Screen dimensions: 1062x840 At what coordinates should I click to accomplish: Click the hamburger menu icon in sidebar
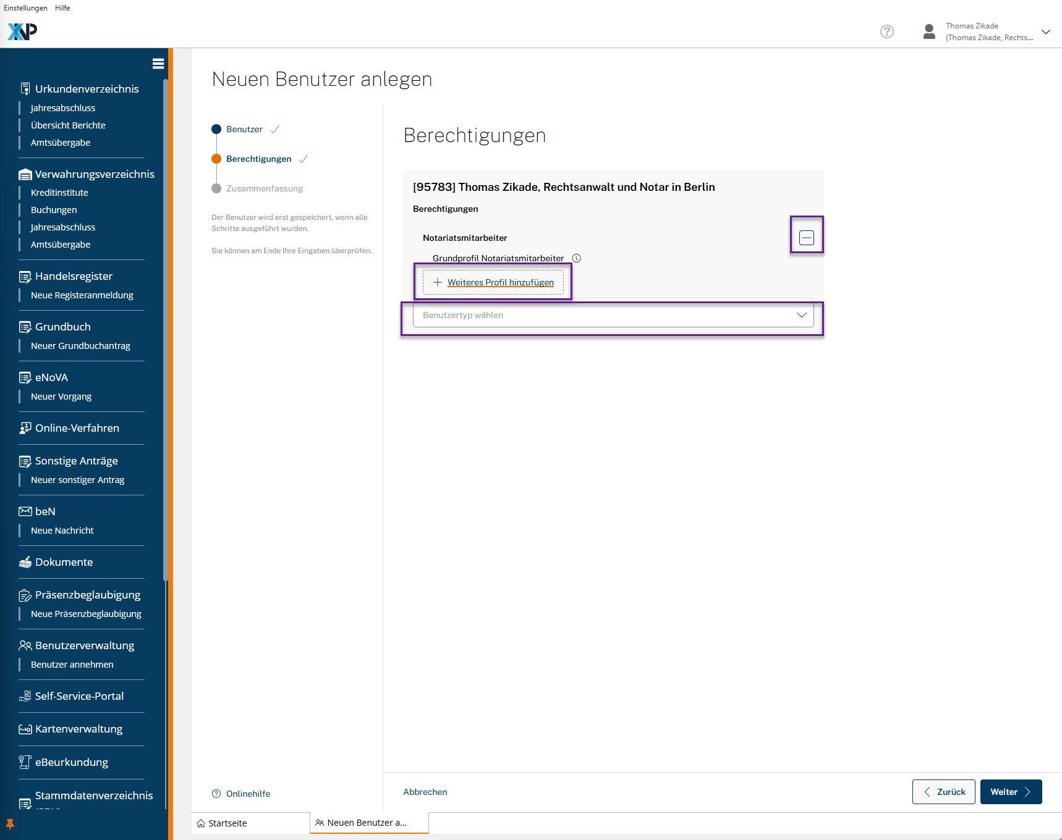(x=158, y=64)
